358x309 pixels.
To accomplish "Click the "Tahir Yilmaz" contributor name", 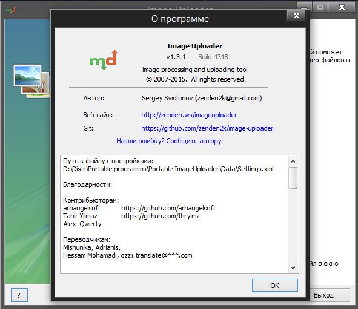I will 80,216.
